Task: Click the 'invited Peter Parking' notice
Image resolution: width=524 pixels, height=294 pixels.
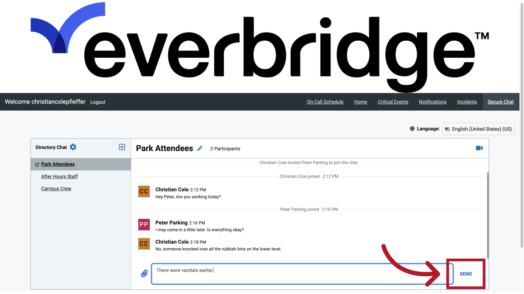Action: [309, 163]
